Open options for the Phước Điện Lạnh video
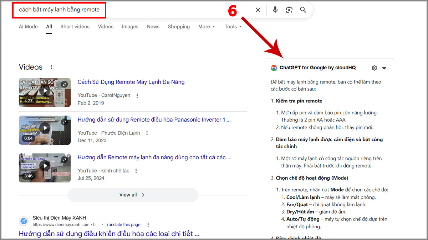This screenshot has width=428, height=240. point(147,133)
